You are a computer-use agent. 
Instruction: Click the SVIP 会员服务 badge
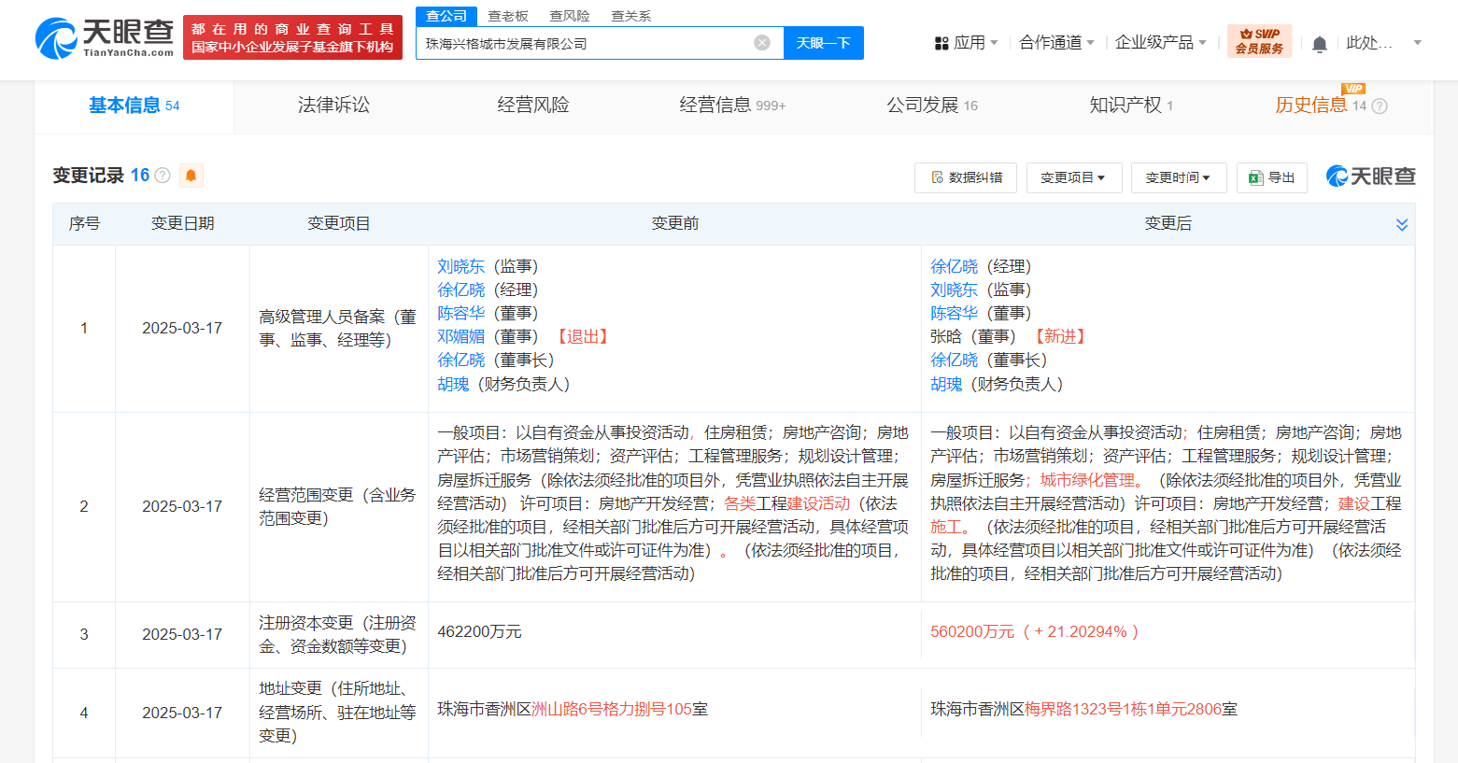pyautogui.click(x=1259, y=42)
